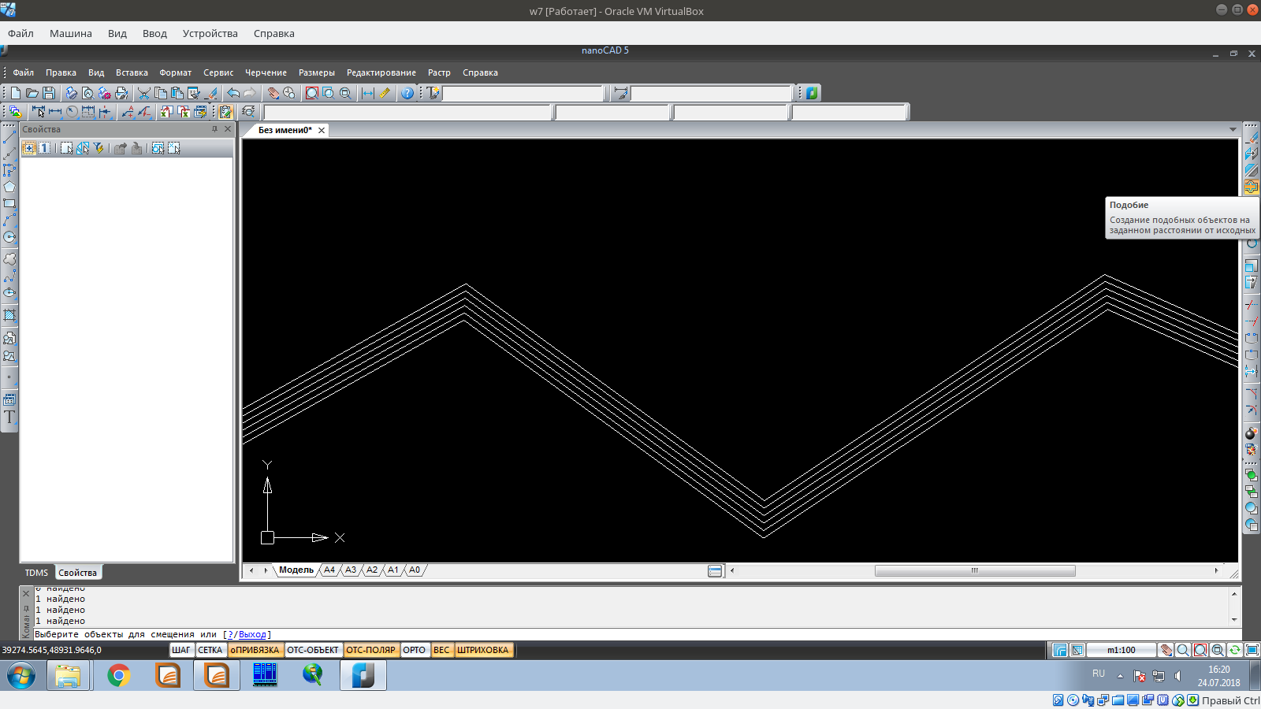This screenshot has width=1261, height=709.
Task: Open the m1:100 scale dropdown
Action: point(1122,650)
